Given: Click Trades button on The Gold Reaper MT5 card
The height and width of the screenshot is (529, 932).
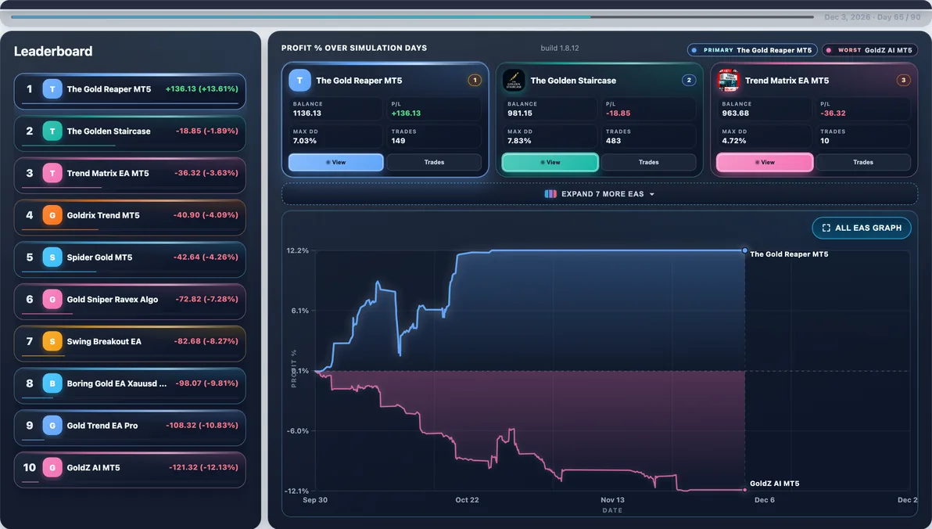Looking at the screenshot, I should point(434,162).
